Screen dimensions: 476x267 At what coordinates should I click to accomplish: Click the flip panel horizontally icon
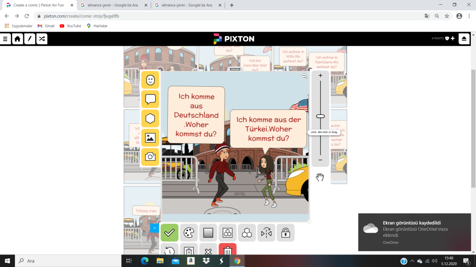click(x=266, y=233)
